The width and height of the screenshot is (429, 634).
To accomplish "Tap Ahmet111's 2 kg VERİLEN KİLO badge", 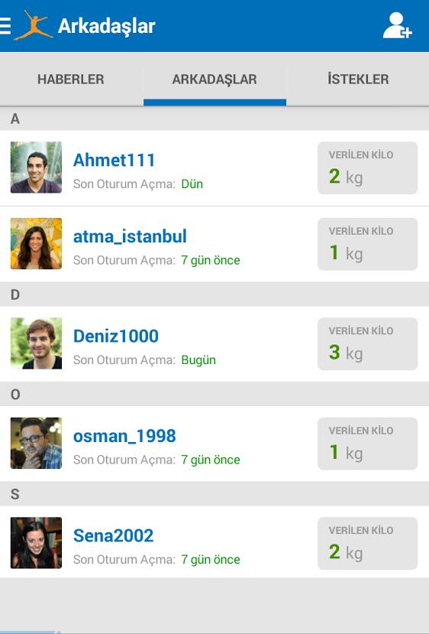I will [367, 167].
